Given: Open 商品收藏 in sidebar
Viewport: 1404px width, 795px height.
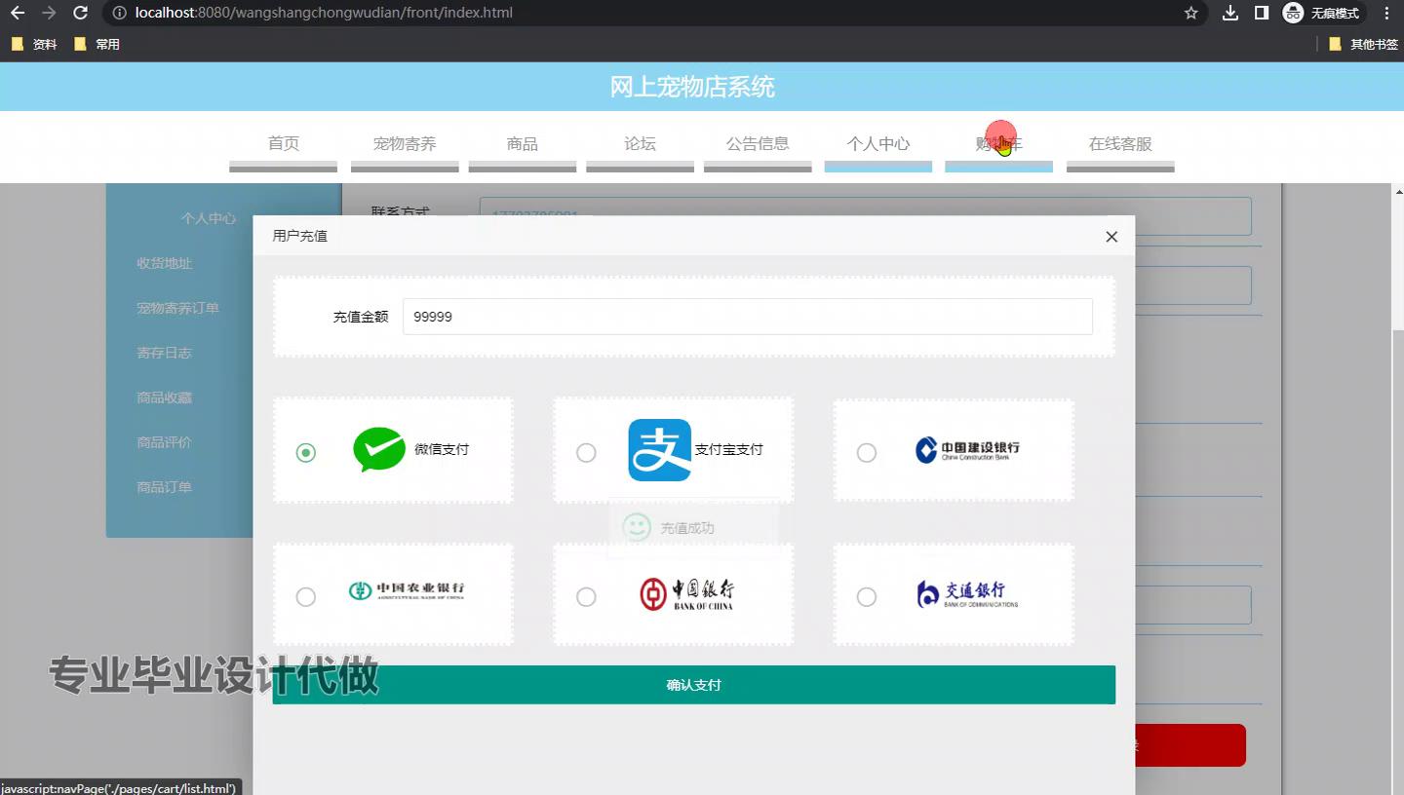Looking at the screenshot, I should pos(165,397).
